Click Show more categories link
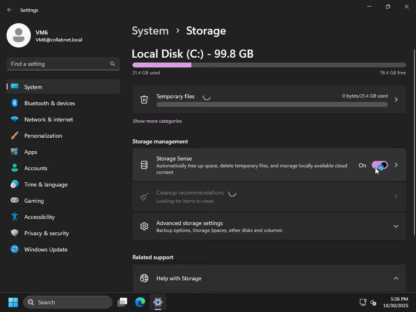The width and height of the screenshot is (416, 312). (157, 121)
